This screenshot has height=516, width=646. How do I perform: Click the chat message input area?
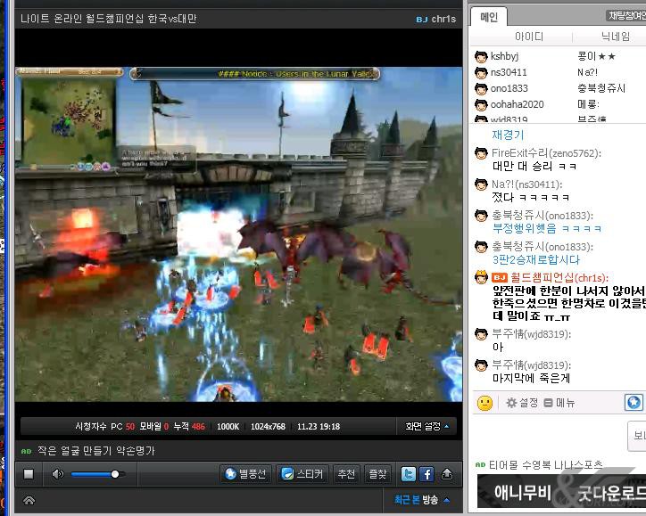point(550,436)
